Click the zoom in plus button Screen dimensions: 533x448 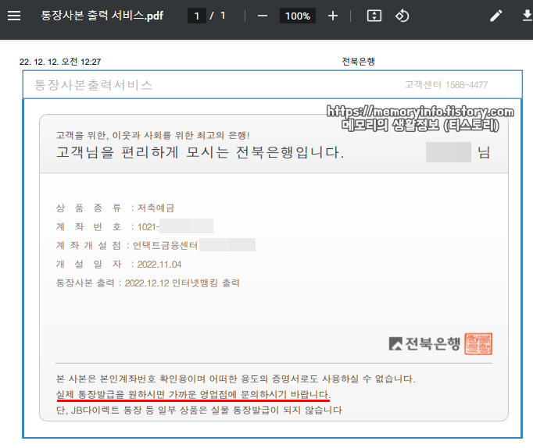tap(333, 16)
